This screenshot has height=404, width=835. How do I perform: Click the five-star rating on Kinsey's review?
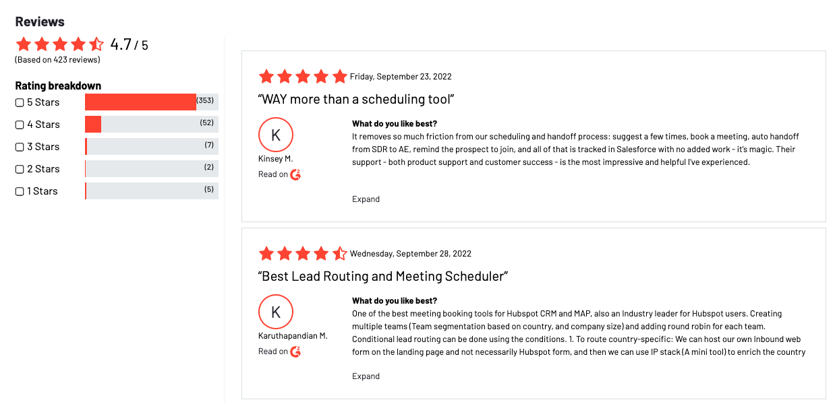[x=302, y=76]
